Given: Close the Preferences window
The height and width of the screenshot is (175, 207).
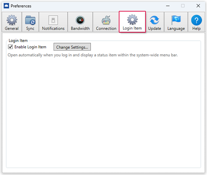Looking at the screenshot, I should click(x=198, y=6).
